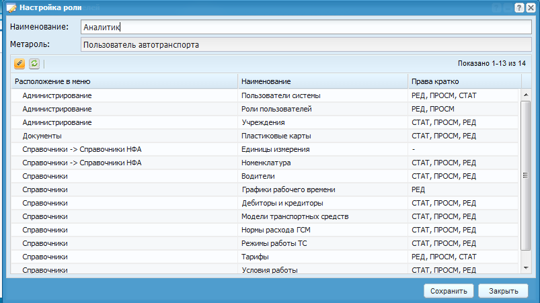
Task: Select the Роли пользователей row
Action: (264, 109)
